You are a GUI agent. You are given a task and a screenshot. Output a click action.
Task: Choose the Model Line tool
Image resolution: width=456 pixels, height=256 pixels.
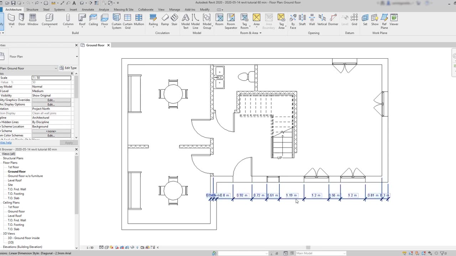(195, 21)
